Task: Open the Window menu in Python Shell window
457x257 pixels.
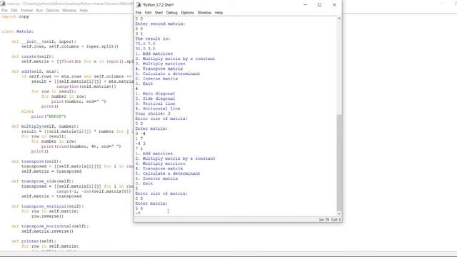Action: pos(204,13)
